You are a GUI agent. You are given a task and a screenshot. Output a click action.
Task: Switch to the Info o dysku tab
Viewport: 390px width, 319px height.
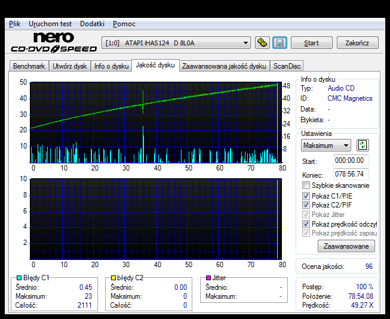click(x=111, y=66)
